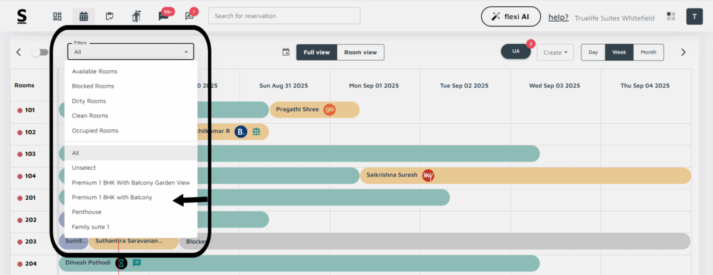The height and width of the screenshot is (275, 713).
Task: Open the luggage housekeeping icon
Action: 136,17
